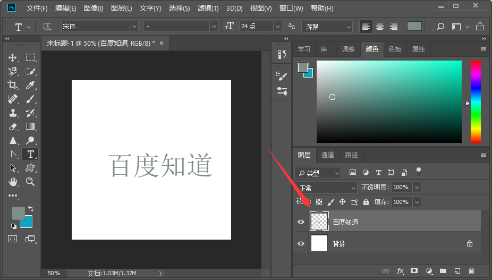Select the Dodge tool
The width and height of the screenshot is (492, 280).
point(30,140)
